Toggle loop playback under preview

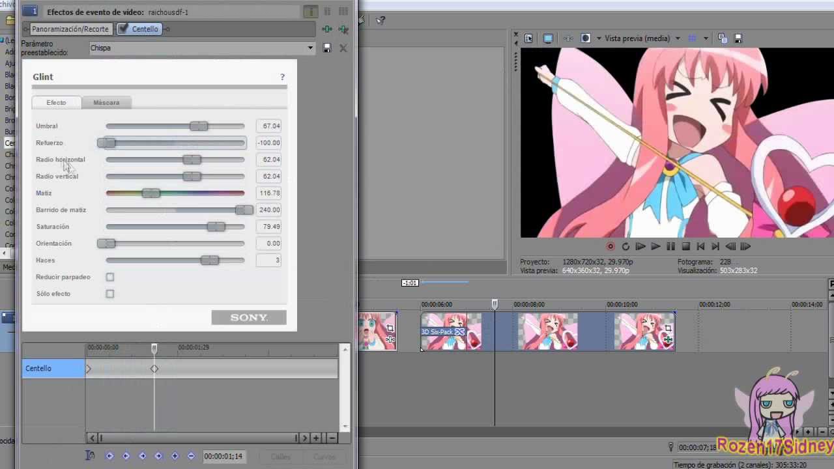pyautogui.click(x=625, y=246)
